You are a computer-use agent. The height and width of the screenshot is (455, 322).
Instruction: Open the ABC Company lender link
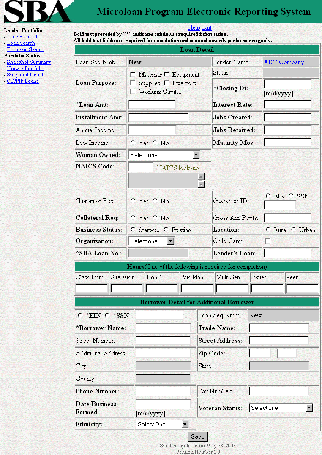(x=284, y=62)
